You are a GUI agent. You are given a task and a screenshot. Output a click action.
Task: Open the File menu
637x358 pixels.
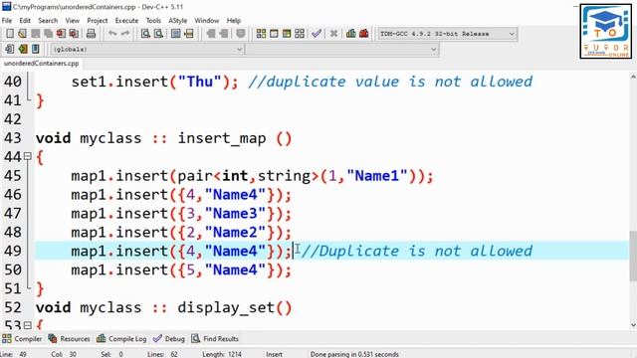[7, 20]
